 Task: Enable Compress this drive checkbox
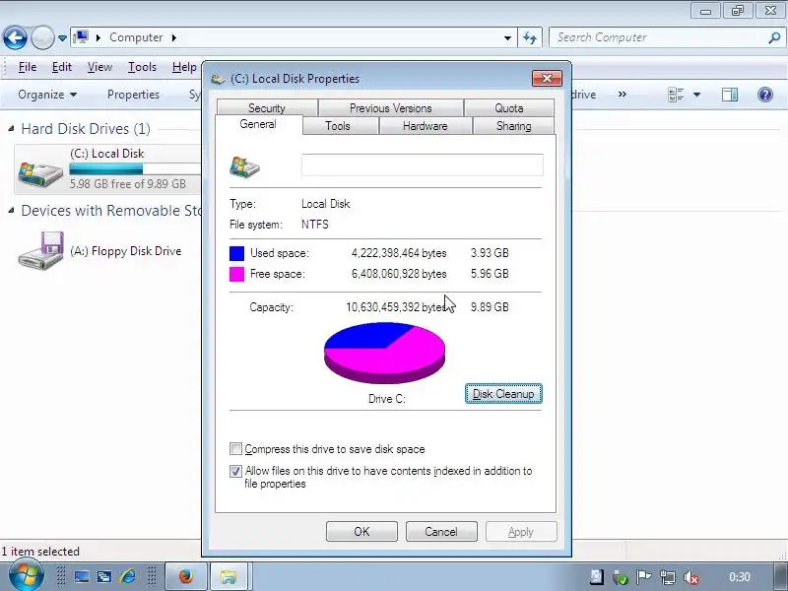pos(235,448)
